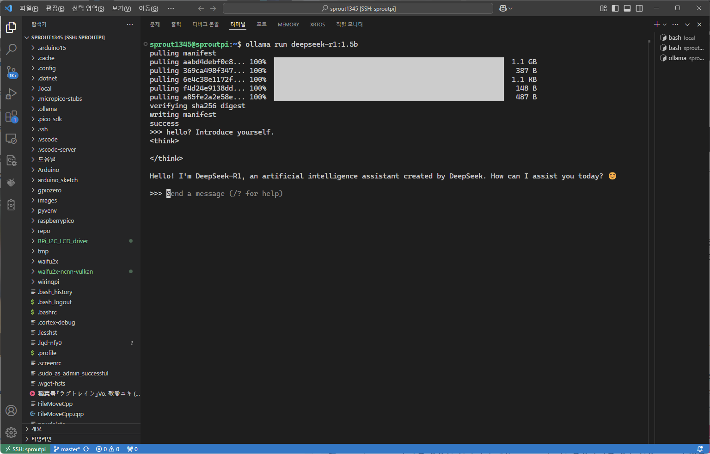Open the 파일(F) menu
The height and width of the screenshot is (454, 710).
click(29, 8)
